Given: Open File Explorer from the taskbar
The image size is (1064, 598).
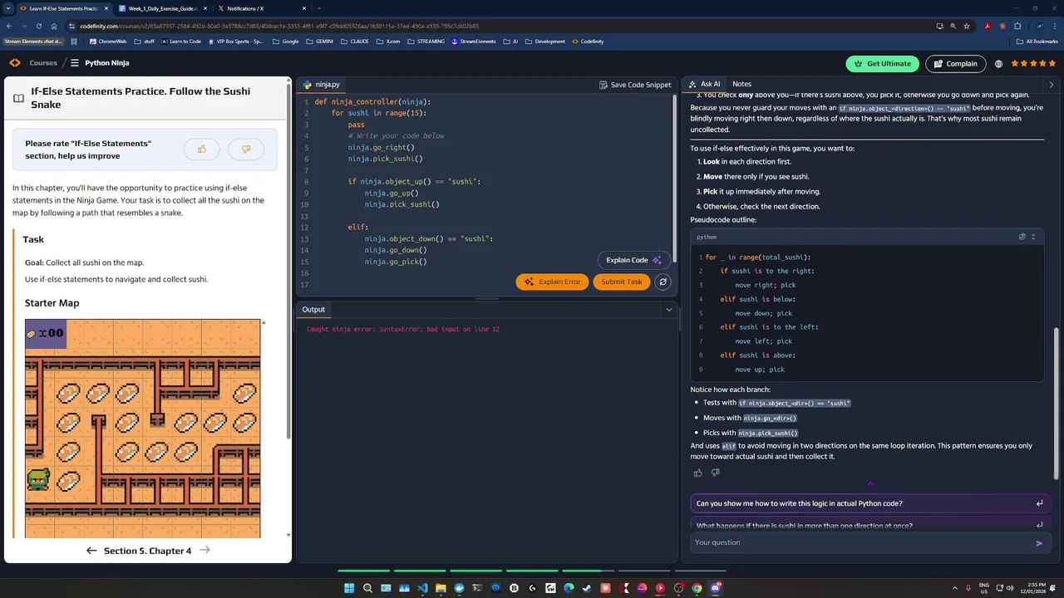Looking at the screenshot, I should pyautogui.click(x=441, y=588).
